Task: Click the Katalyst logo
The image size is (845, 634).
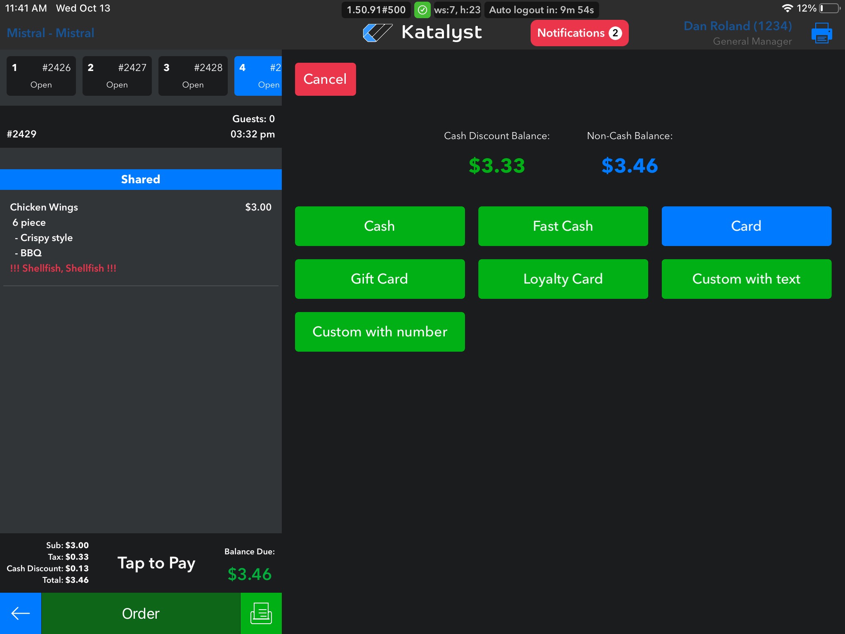Action: coord(422,33)
